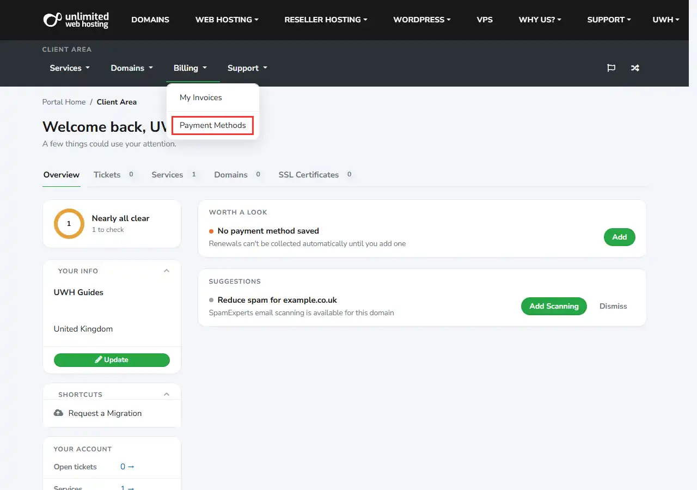Expand the WordPress top menu
The width and height of the screenshot is (697, 490).
pyautogui.click(x=422, y=20)
